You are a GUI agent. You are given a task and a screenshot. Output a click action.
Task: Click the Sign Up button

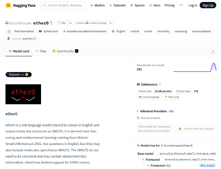(x=208, y=6)
